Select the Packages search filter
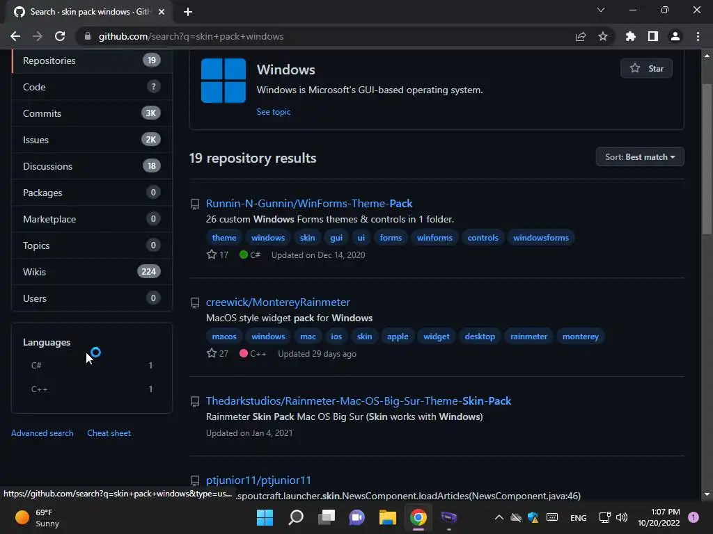The height and width of the screenshot is (534, 713). [92, 193]
